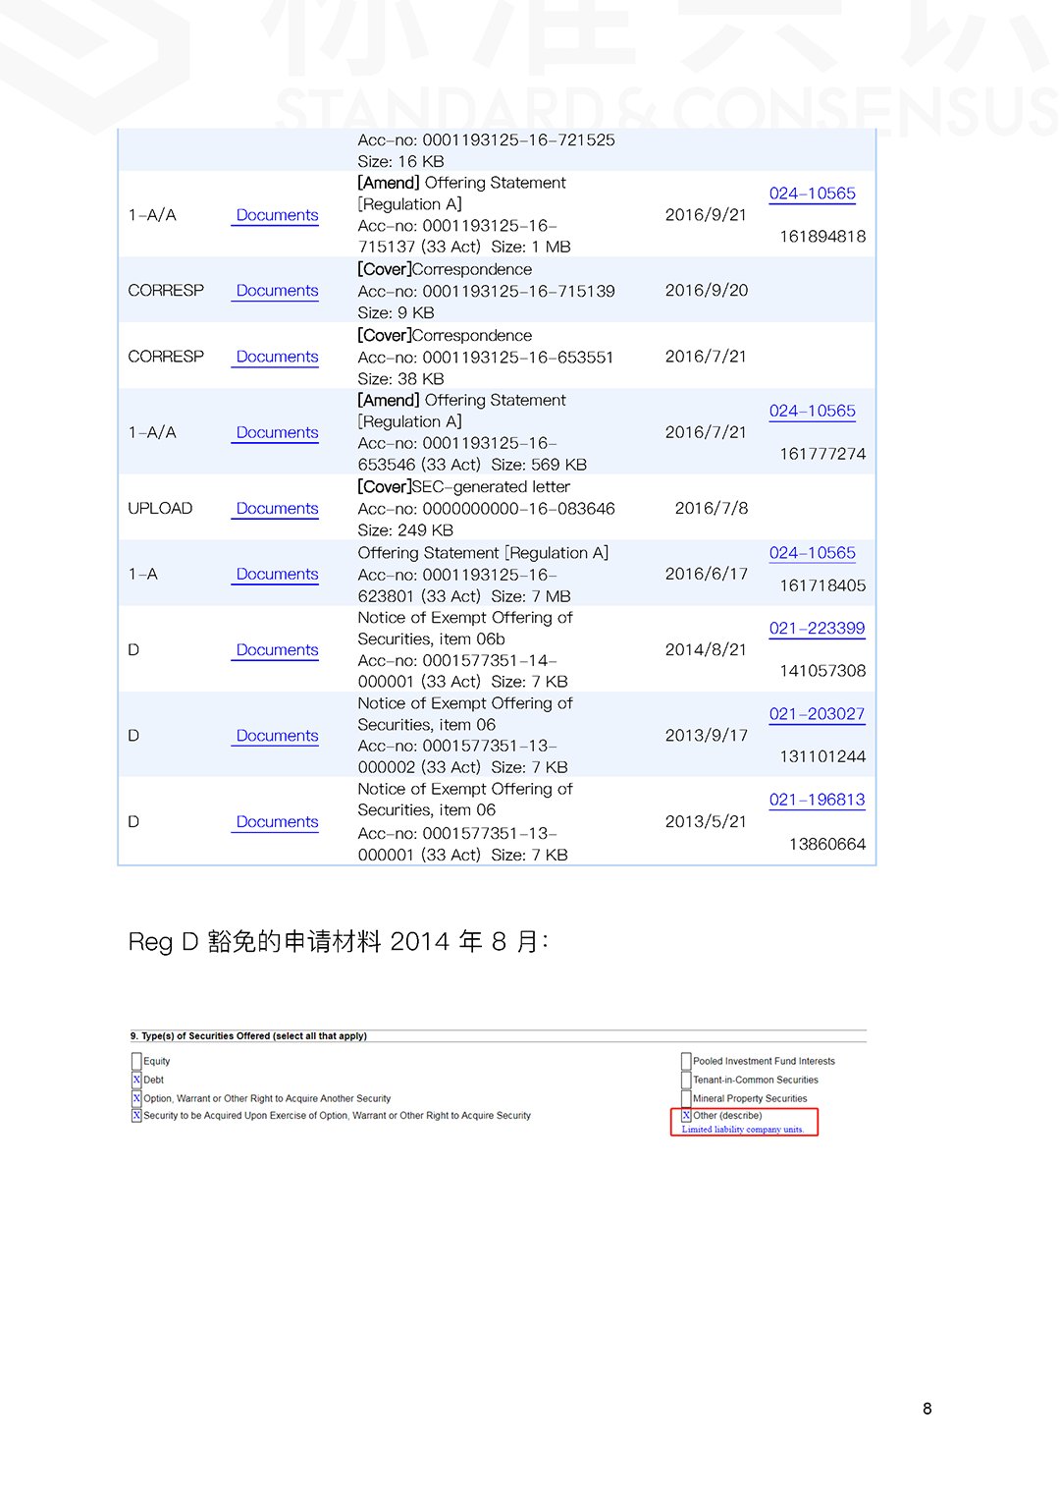Viewport: 1060px width, 1500px height.
Task: Check Pooled Investment Fund Interests box
Action: click(x=686, y=1061)
